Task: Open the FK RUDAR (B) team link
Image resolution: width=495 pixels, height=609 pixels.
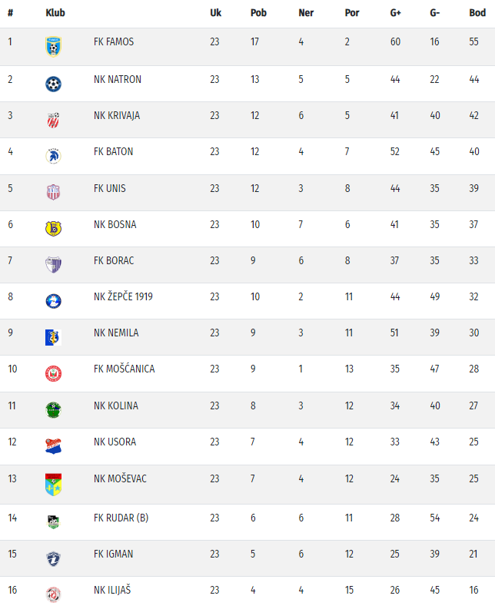Action: [121, 518]
